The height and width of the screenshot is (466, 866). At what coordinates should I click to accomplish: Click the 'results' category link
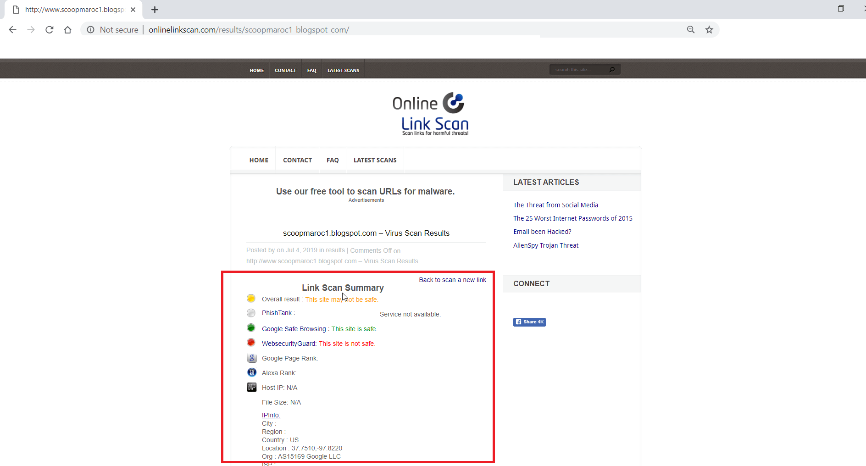click(335, 250)
